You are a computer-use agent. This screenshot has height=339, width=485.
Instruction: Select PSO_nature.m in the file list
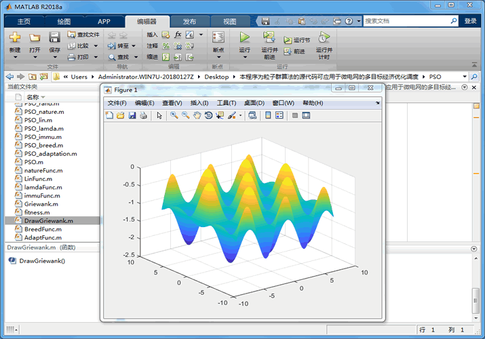pos(44,112)
